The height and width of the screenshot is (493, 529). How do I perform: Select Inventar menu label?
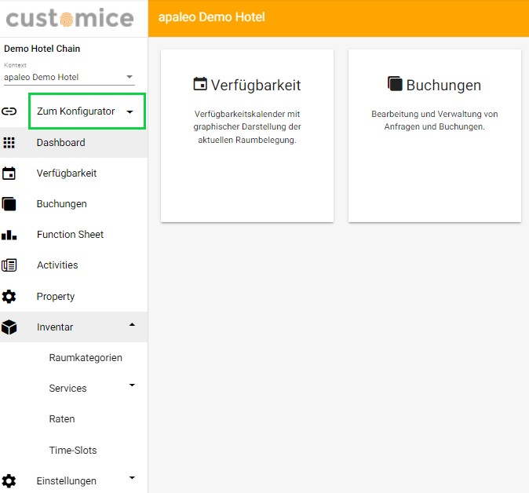click(x=55, y=327)
